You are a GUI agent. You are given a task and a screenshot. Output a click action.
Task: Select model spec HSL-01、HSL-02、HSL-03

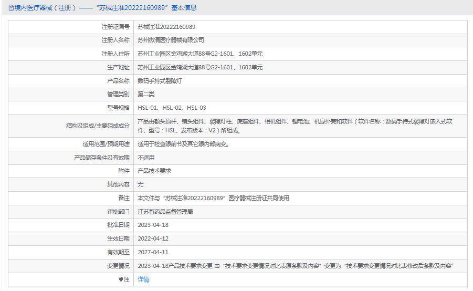coord(172,108)
